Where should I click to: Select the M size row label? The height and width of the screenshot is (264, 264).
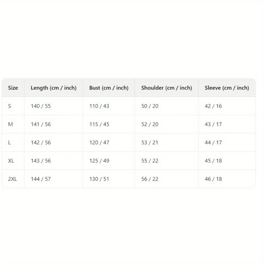tap(11, 124)
